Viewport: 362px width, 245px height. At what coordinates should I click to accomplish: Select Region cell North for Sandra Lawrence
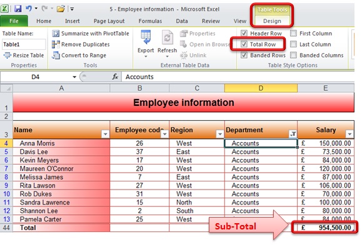(x=197, y=203)
